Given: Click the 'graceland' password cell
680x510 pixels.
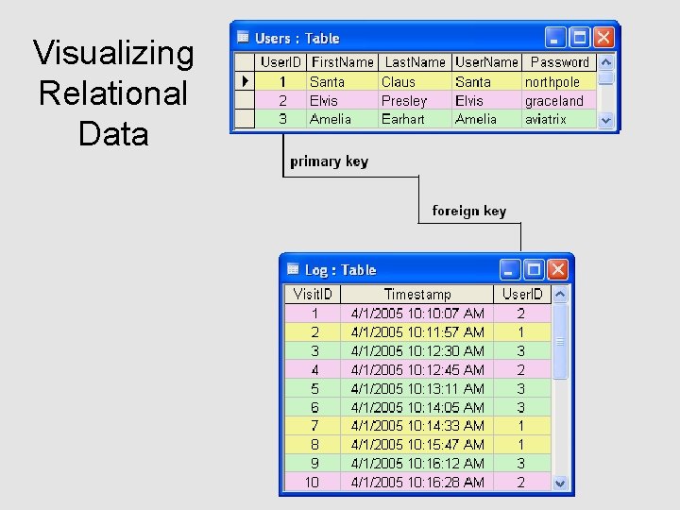Looking at the screenshot, I should (x=559, y=100).
